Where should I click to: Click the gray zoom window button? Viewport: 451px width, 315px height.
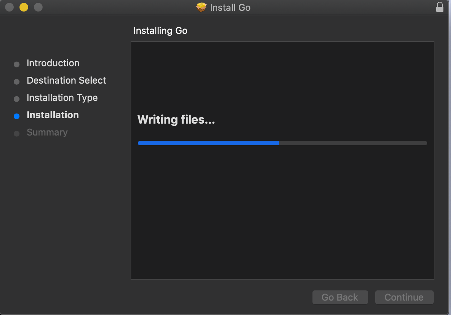coord(38,7)
